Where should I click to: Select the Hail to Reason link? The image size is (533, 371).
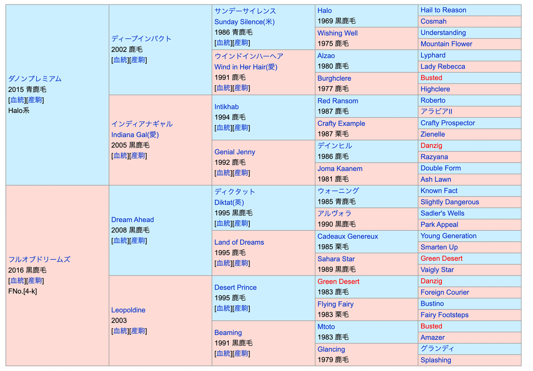point(443,10)
